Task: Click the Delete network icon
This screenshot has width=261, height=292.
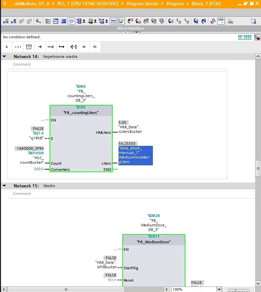Action: point(14,21)
